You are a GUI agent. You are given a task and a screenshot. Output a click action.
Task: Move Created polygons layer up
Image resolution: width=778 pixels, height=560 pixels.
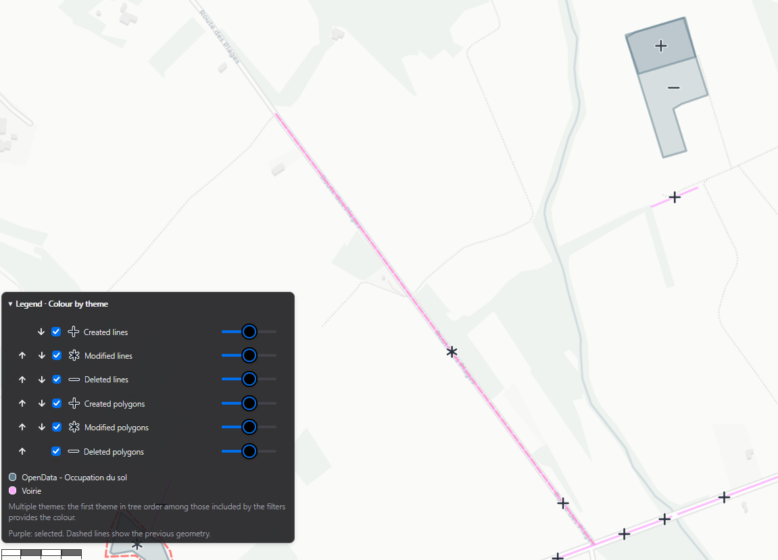tap(22, 403)
